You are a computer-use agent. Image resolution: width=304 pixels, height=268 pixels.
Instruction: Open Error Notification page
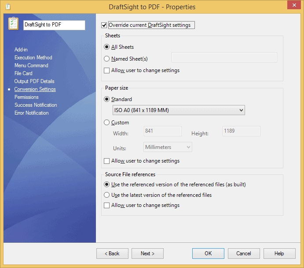[x=32, y=113]
